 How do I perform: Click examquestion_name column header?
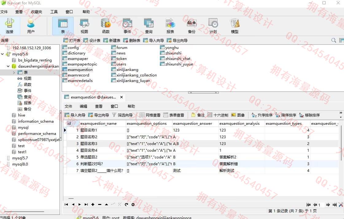click(103, 124)
